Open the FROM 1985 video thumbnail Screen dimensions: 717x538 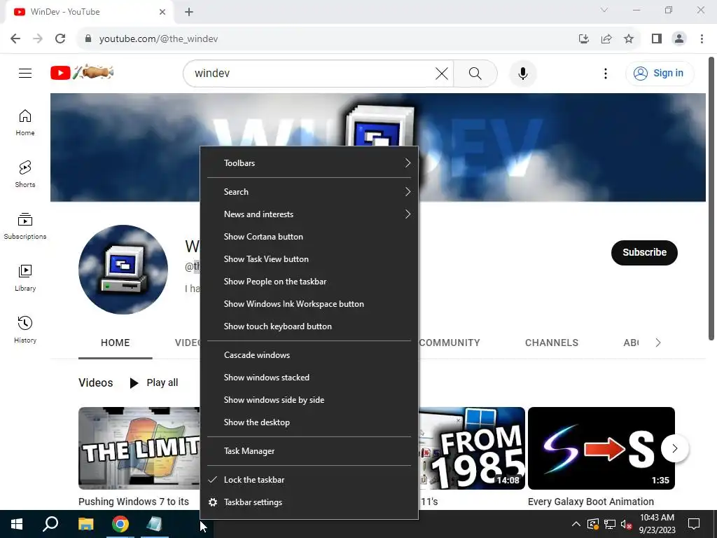point(472,448)
